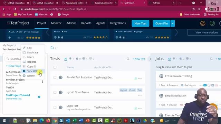
Task: Filter Tests by Apple iOS icon
Action: coord(77,59)
